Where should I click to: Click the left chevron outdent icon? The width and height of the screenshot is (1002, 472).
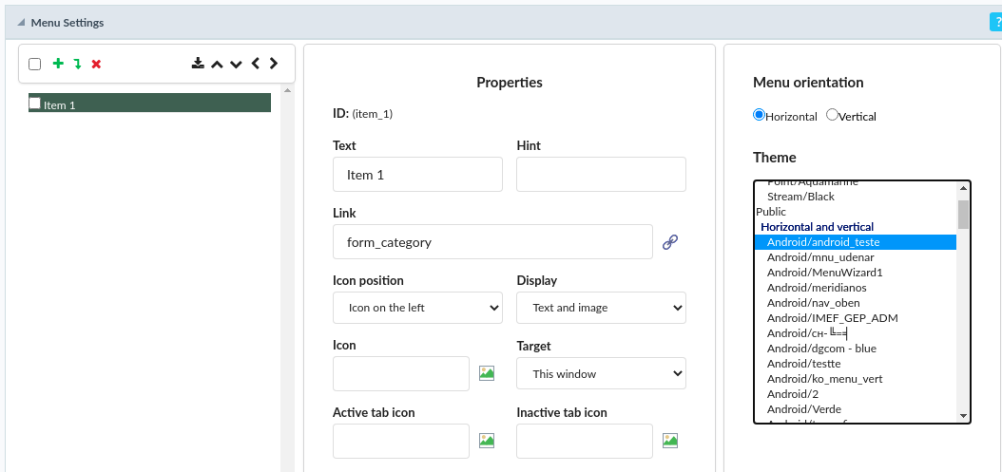255,64
